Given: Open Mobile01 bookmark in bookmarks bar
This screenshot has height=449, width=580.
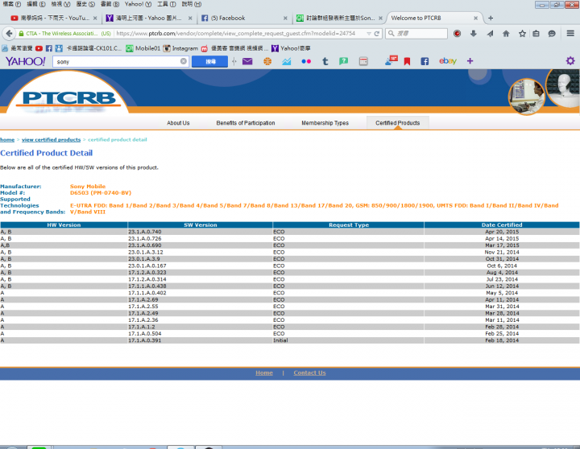Looking at the screenshot, I should (143, 48).
